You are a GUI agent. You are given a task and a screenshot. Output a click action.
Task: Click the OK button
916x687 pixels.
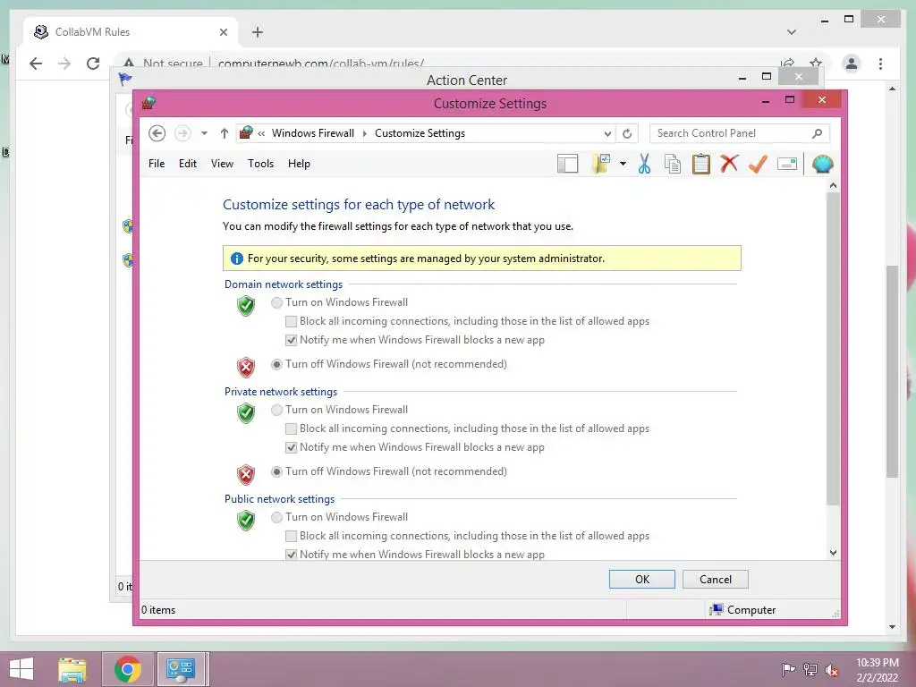[642, 580]
